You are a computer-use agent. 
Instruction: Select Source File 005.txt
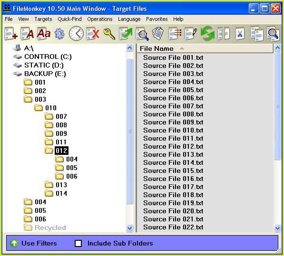(x=173, y=90)
